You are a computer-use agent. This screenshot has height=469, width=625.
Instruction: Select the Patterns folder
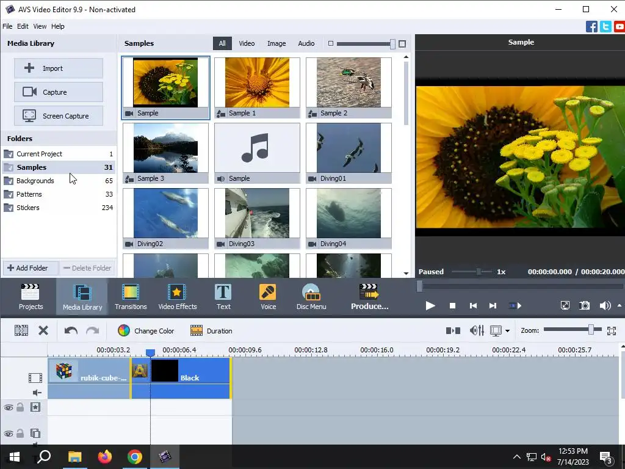58,194
